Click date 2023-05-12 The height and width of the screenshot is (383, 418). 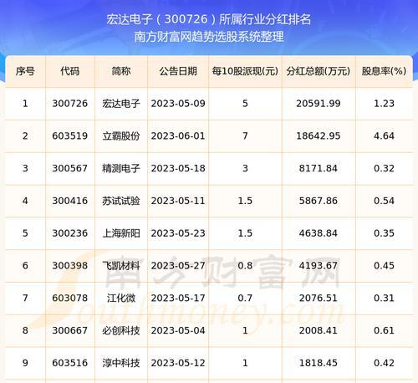click(178, 363)
